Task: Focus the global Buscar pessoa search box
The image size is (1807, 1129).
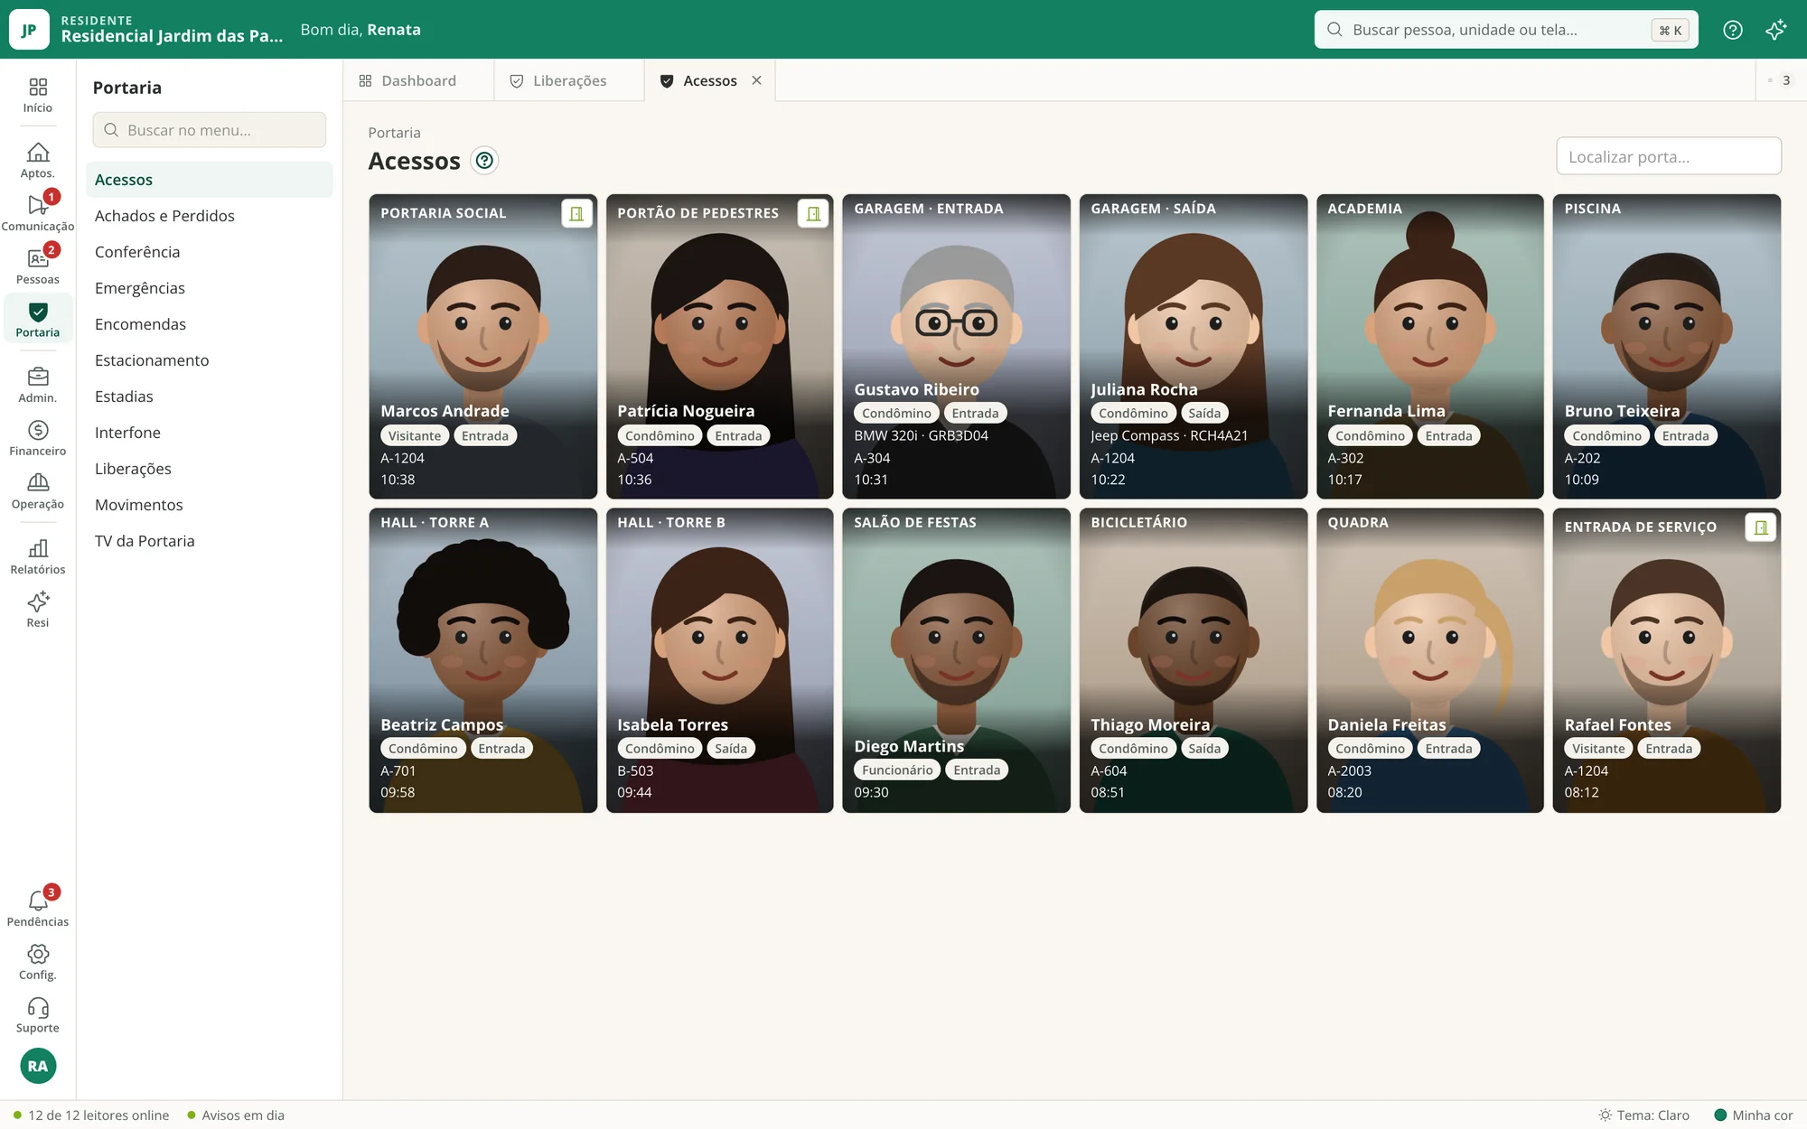Action: point(1505,30)
